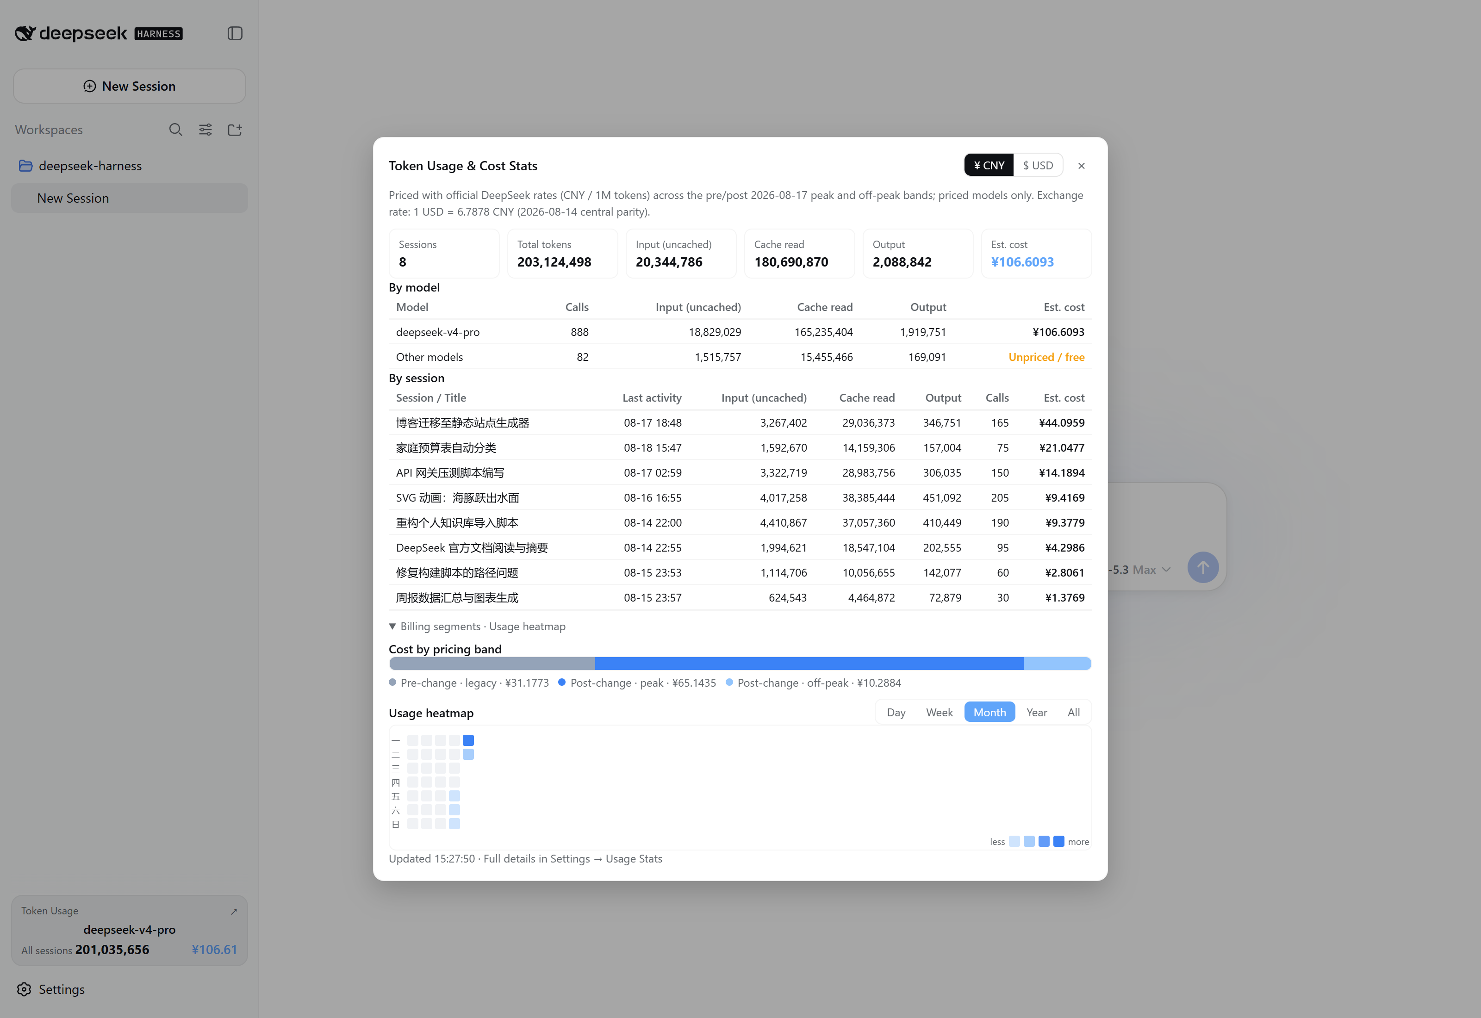Click the Settings gear icon
The width and height of the screenshot is (1481, 1018).
pyautogui.click(x=24, y=989)
